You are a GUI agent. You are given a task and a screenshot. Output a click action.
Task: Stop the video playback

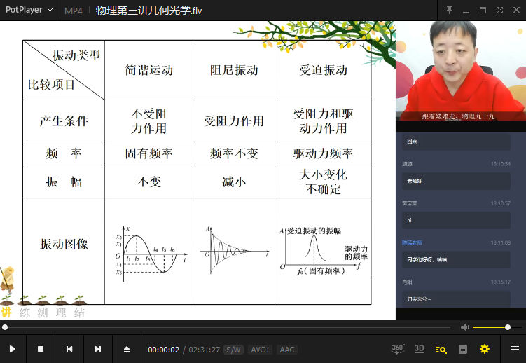click(x=41, y=349)
